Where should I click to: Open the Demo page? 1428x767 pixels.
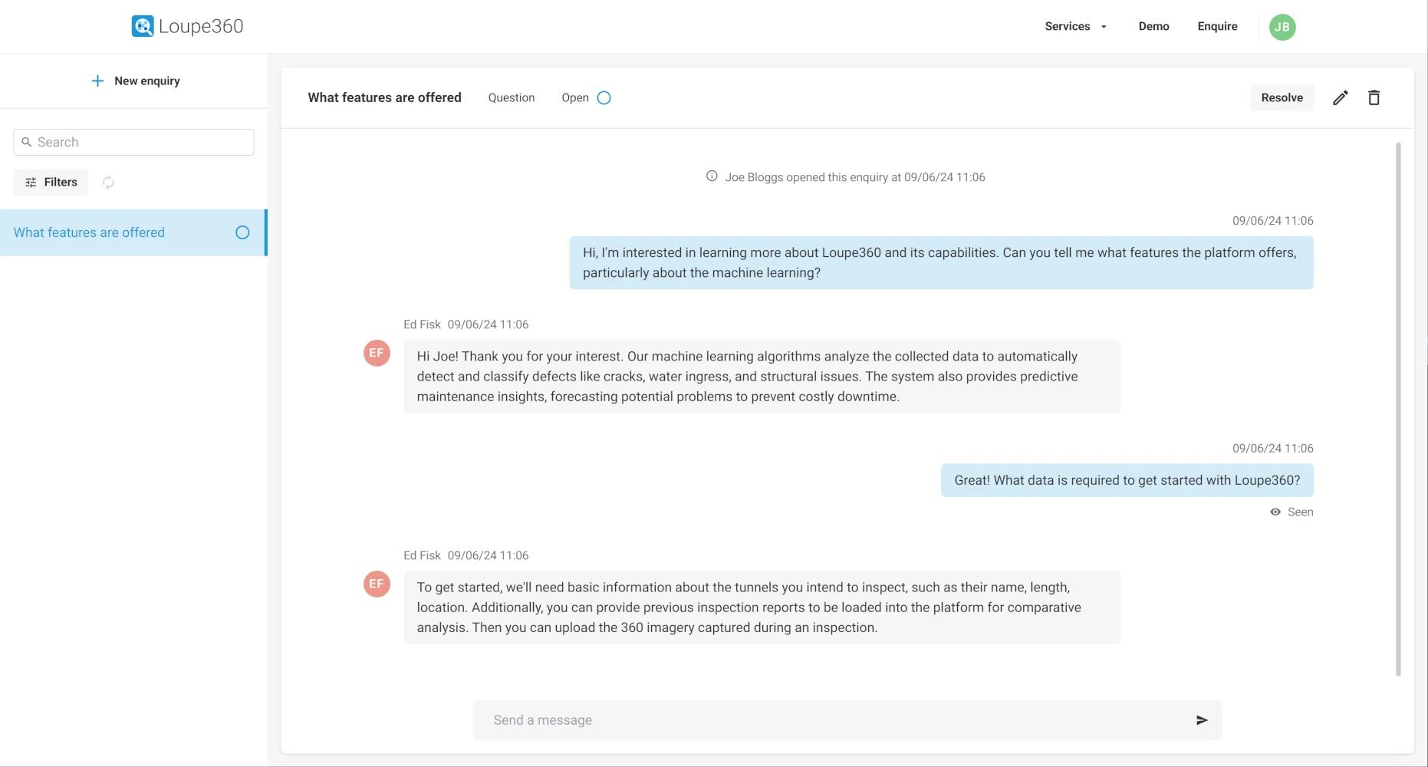[1153, 26]
